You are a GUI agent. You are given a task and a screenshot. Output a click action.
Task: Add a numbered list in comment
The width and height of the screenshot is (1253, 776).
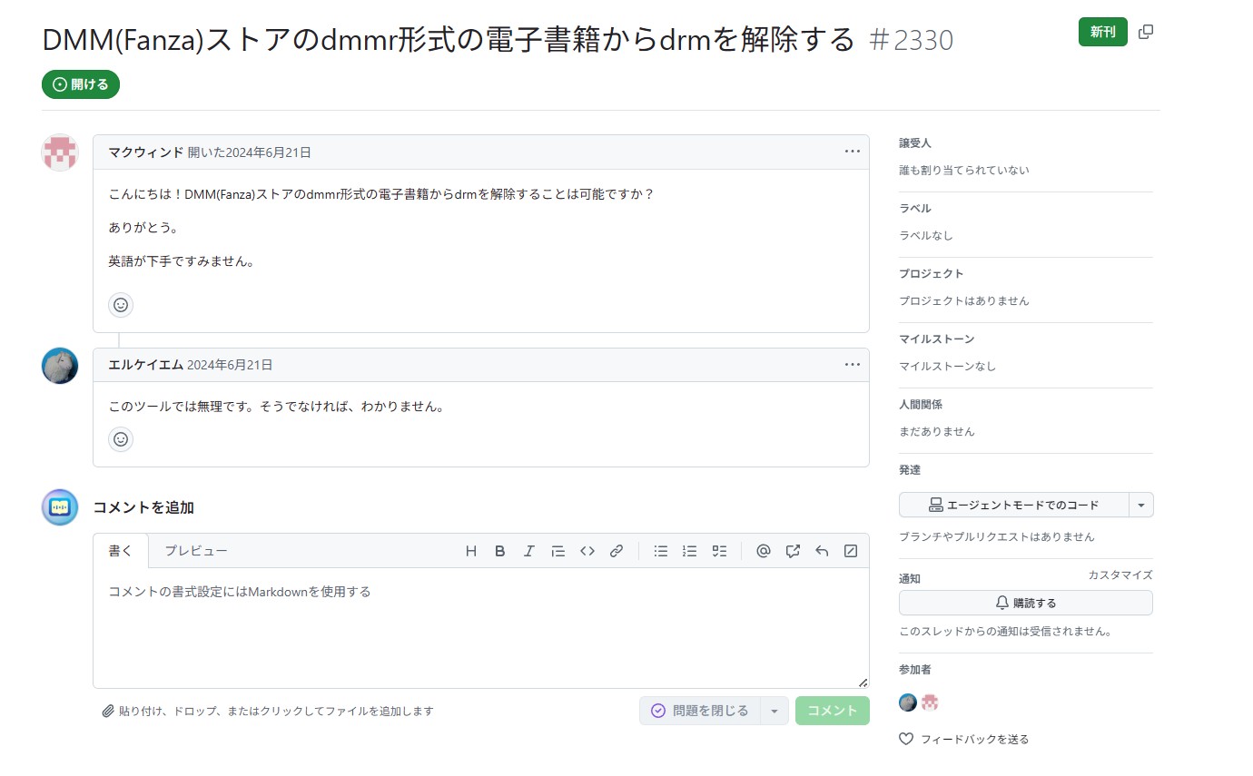[x=690, y=551]
